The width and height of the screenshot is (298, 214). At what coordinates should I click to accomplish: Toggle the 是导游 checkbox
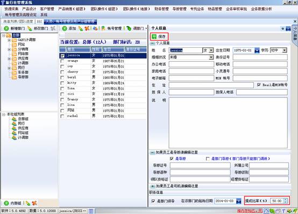coord(172,159)
